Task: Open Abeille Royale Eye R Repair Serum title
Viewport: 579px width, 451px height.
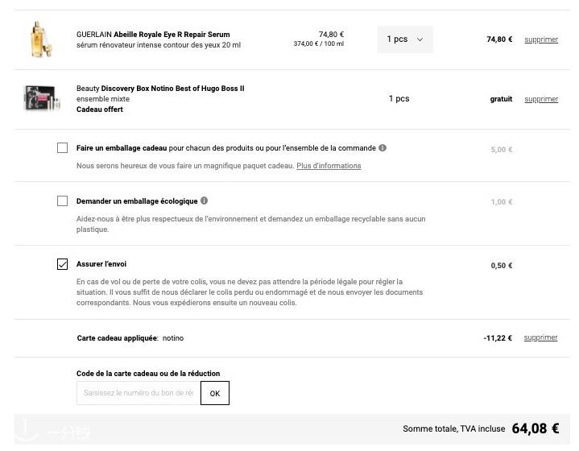Action: coord(172,35)
